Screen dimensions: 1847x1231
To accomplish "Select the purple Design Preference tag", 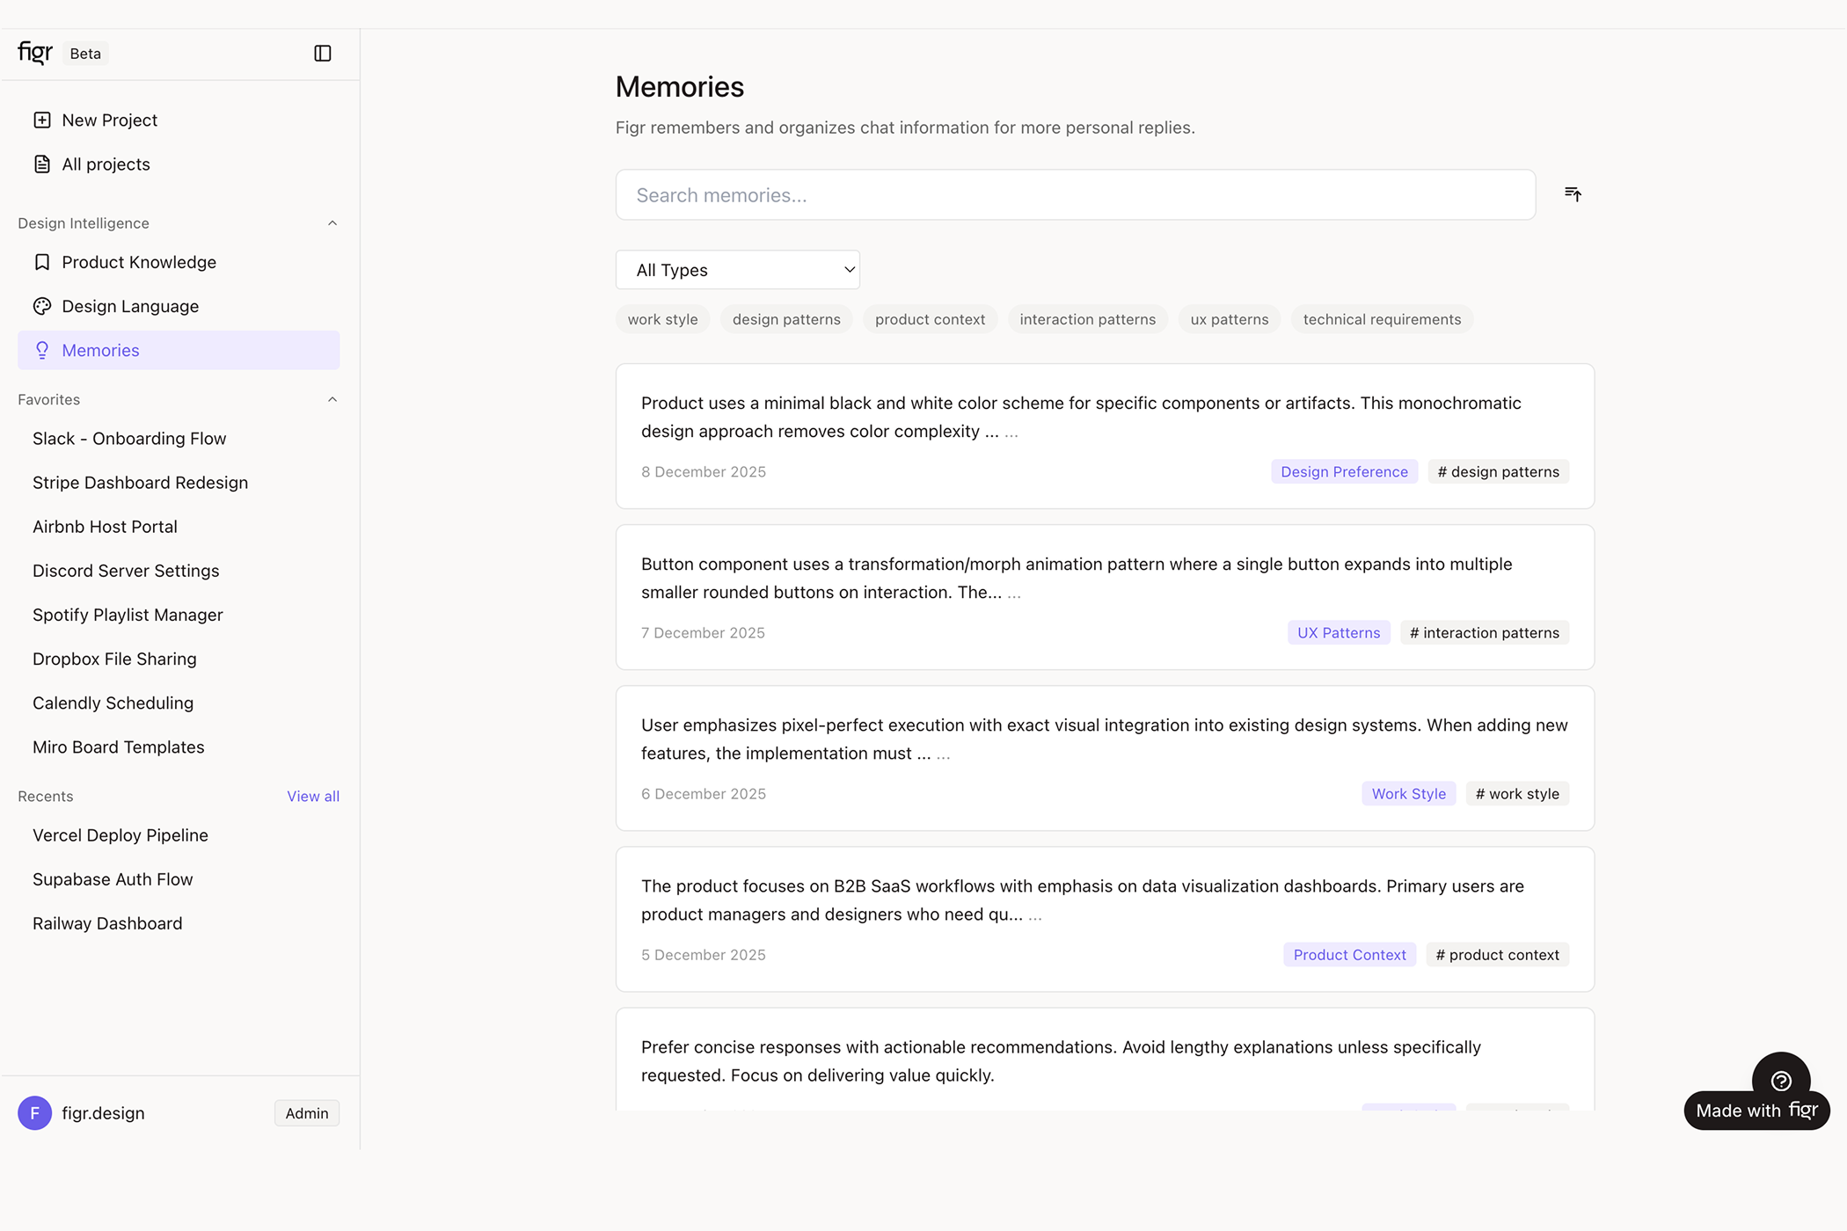I will tap(1343, 471).
